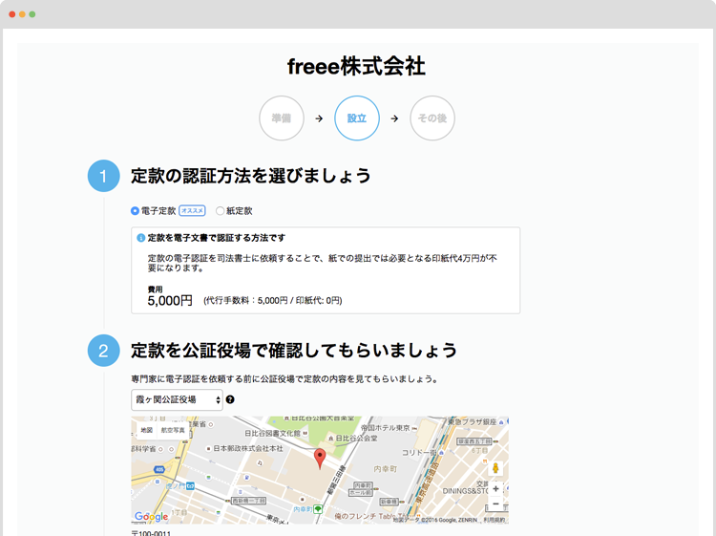Image resolution: width=716 pixels, height=536 pixels.
Task: Click the 日本郵政株式会社本社 map label
Action: click(248, 448)
